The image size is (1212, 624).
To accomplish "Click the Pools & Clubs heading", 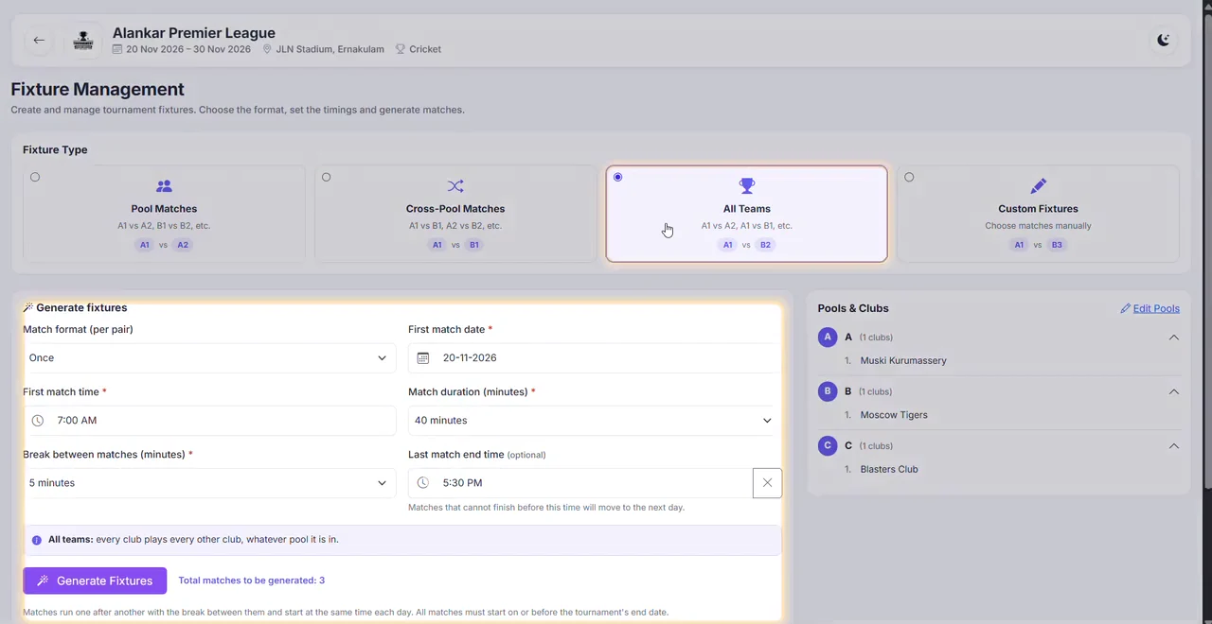I will point(853,308).
